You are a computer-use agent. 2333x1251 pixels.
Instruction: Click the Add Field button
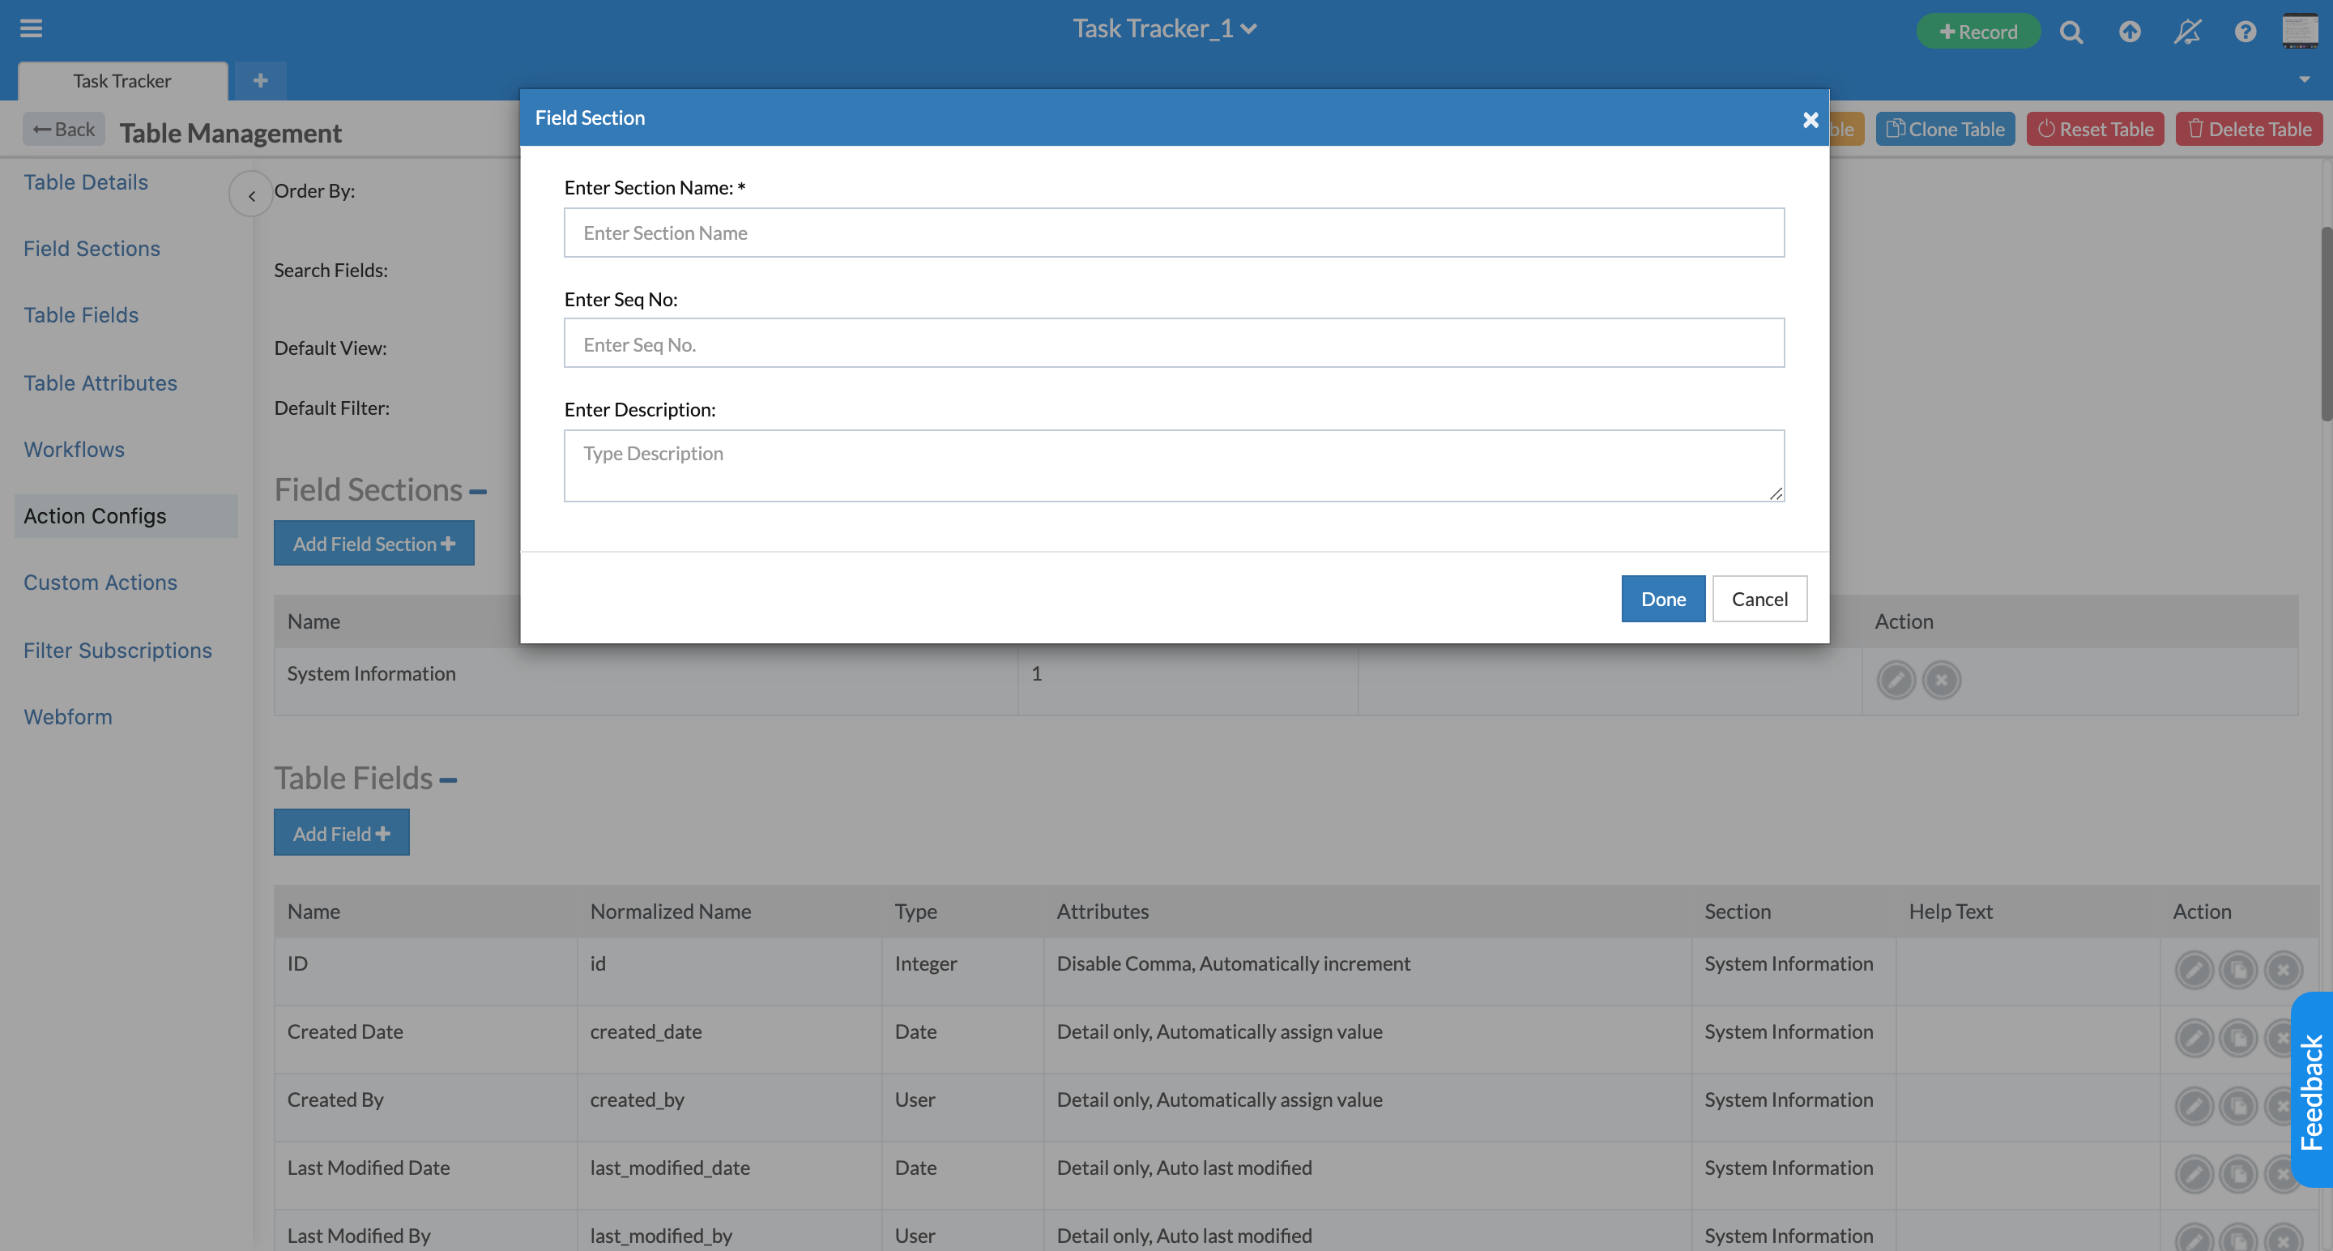pos(341,832)
